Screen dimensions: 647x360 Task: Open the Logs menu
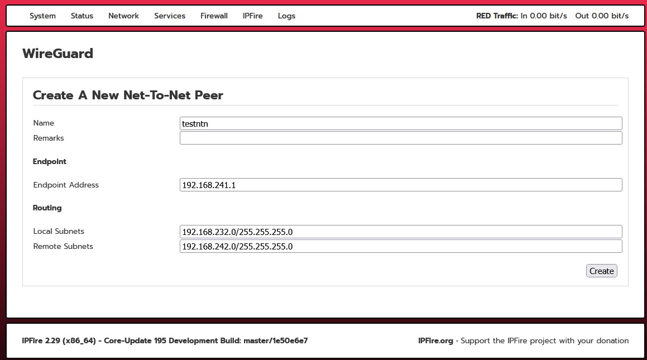[286, 16]
